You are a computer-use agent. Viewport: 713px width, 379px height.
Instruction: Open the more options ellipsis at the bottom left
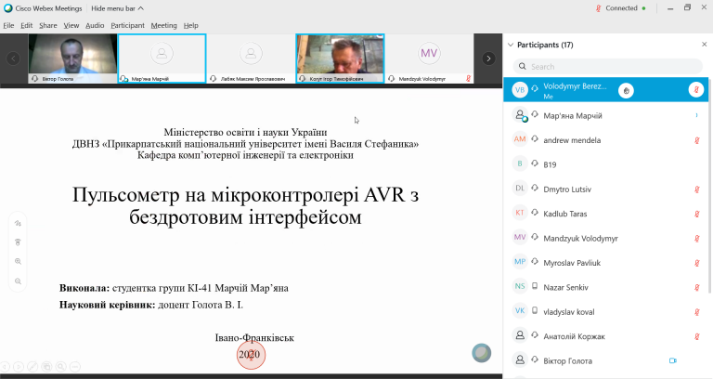click(75, 366)
